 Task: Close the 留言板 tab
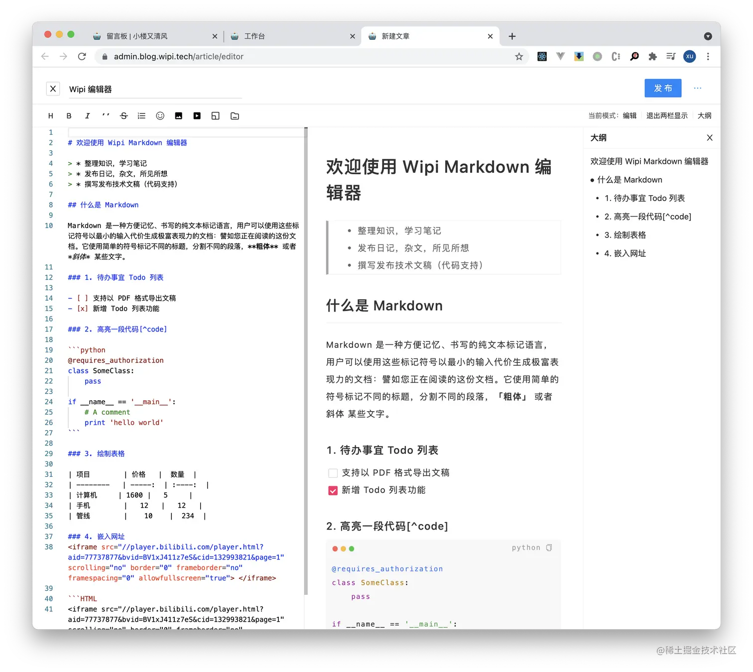tap(215, 36)
